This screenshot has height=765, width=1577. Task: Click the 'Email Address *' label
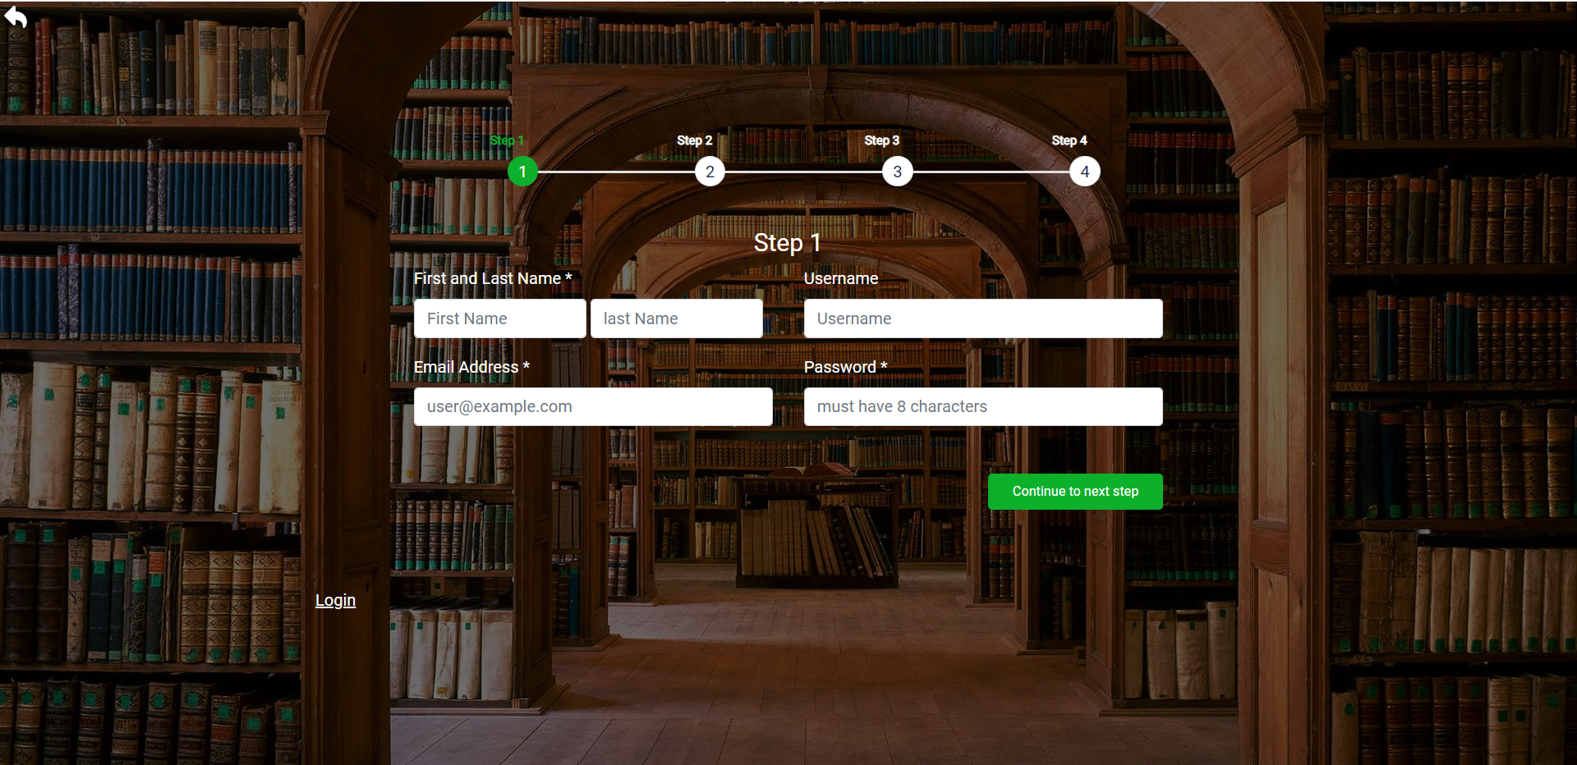[471, 367]
